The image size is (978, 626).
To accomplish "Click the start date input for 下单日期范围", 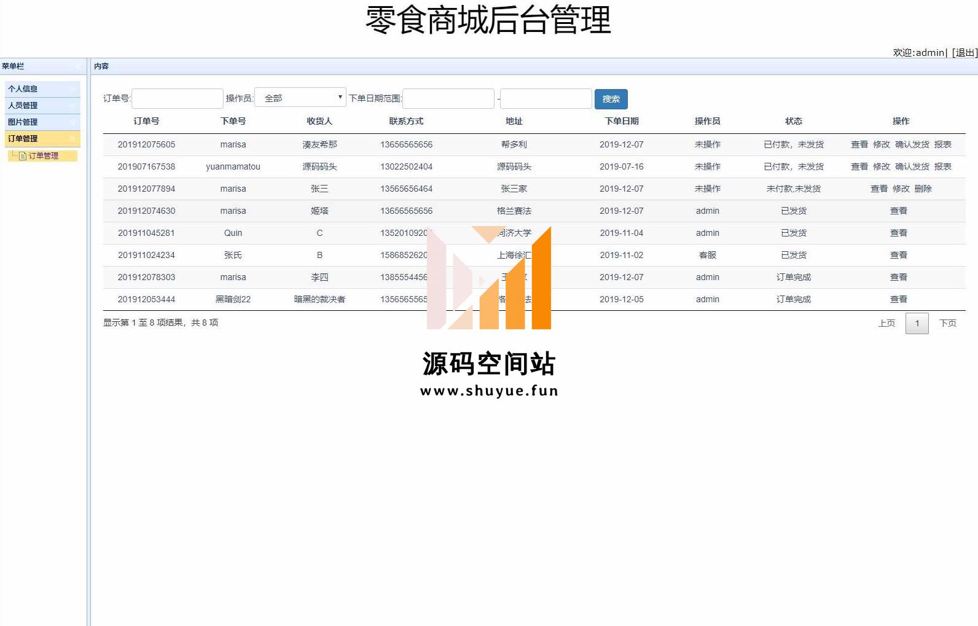I will [448, 98].
